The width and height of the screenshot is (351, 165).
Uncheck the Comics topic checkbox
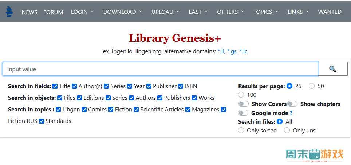(84, 110)
